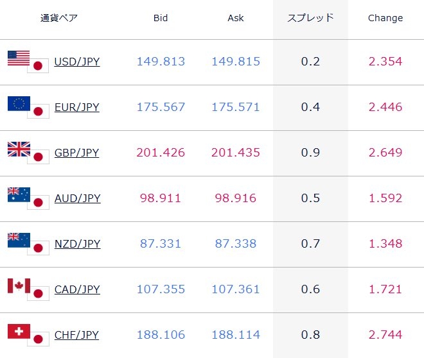Viewport: 424px width, 358px height.
Task: Click the EUR/JPY ask price 175.571
Action: pyautogui.click(x=236, y=108)
